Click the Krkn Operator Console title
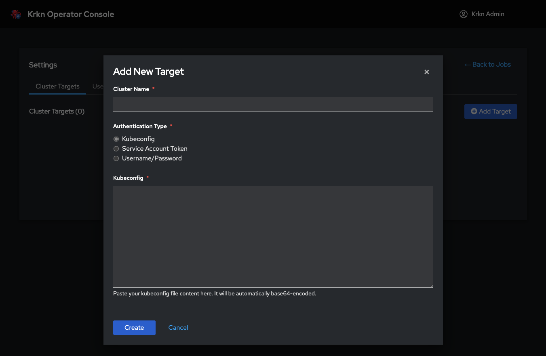 (x=70, y=14)
